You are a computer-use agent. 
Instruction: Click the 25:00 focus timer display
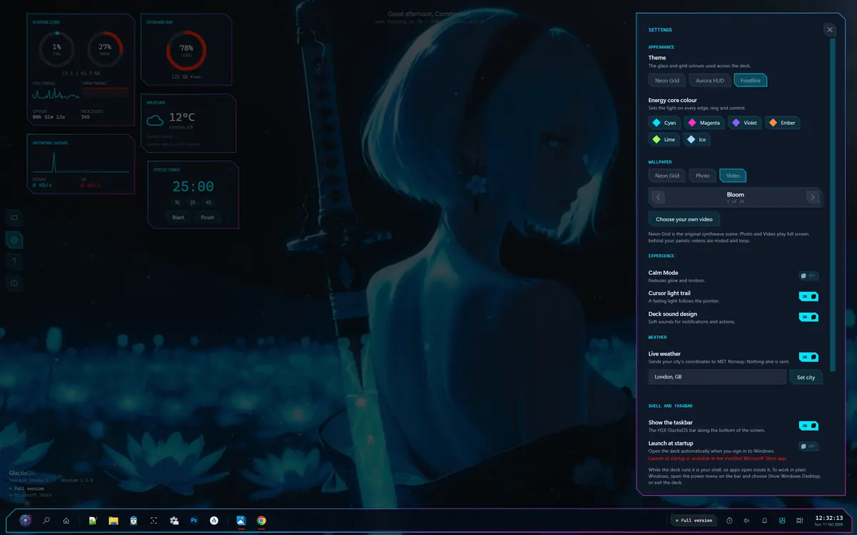coord(193,186)
